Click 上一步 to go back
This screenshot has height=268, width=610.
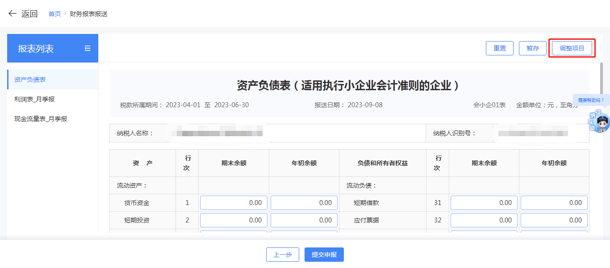point(282,255)
